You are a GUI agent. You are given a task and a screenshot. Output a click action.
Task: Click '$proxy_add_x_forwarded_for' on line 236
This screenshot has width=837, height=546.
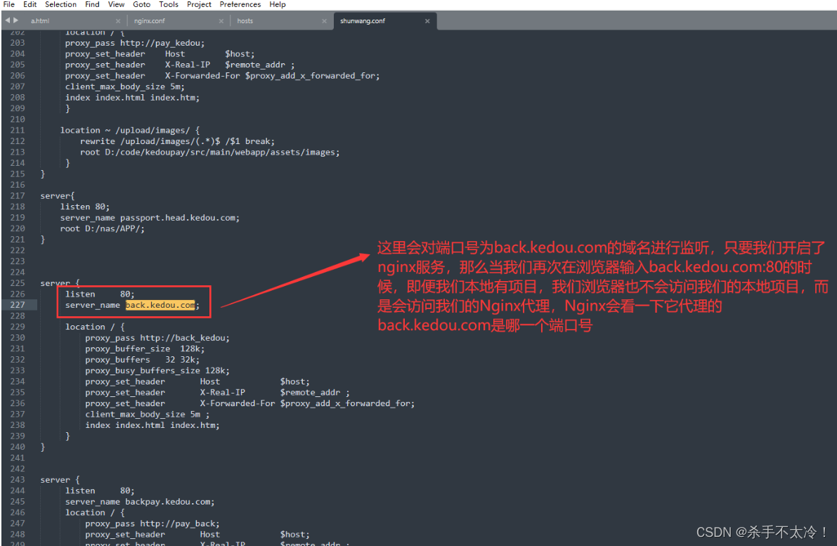(x=345, y=403)
